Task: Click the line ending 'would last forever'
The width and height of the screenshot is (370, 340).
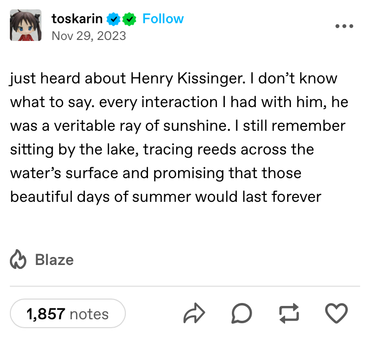Action: pyautogui.click(x=166, y=197)
